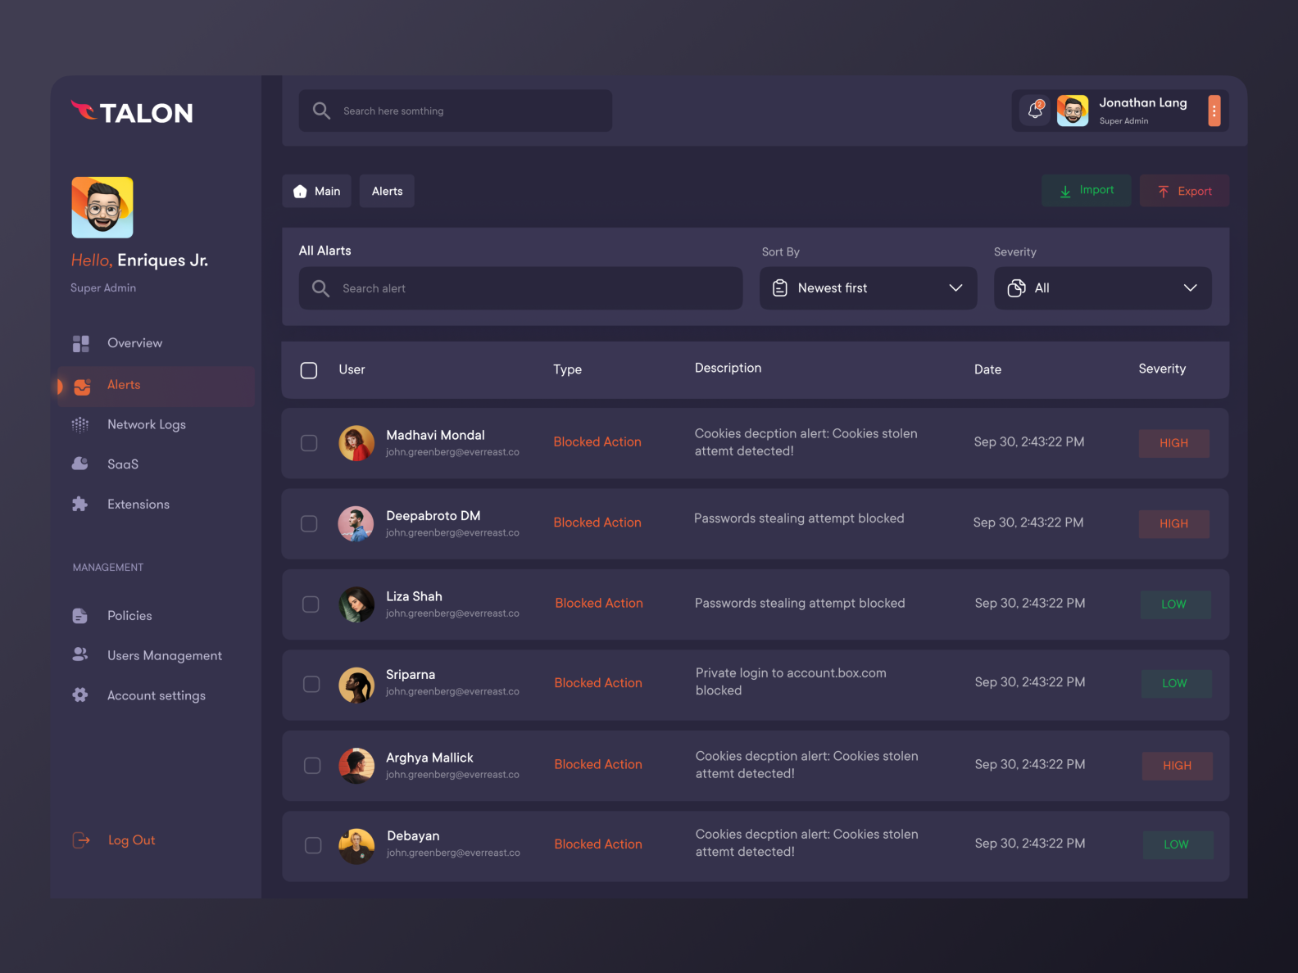The image size is (1298, 973).
Task: Click the Export button
Action: coord(1184,190)
